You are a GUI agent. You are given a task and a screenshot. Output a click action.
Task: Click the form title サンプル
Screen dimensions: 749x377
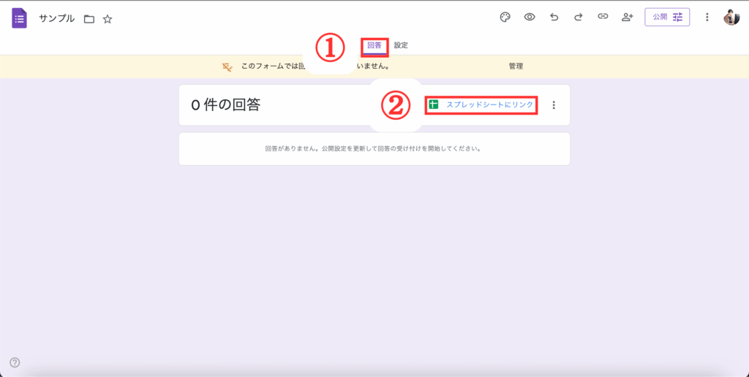pos(57,18)
